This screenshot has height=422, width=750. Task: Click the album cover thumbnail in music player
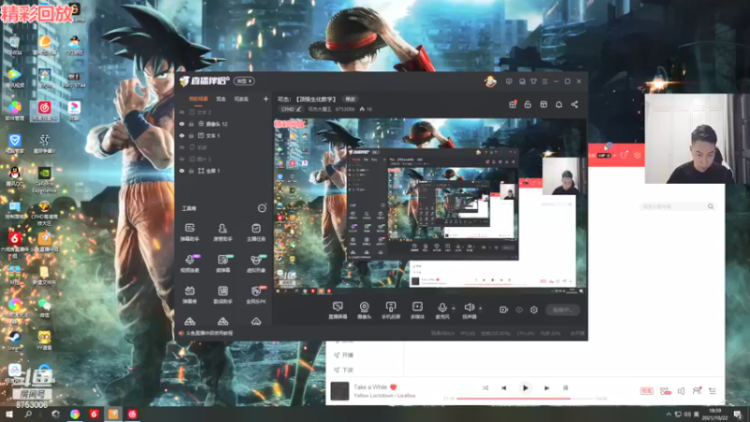(x=339, y=391)
